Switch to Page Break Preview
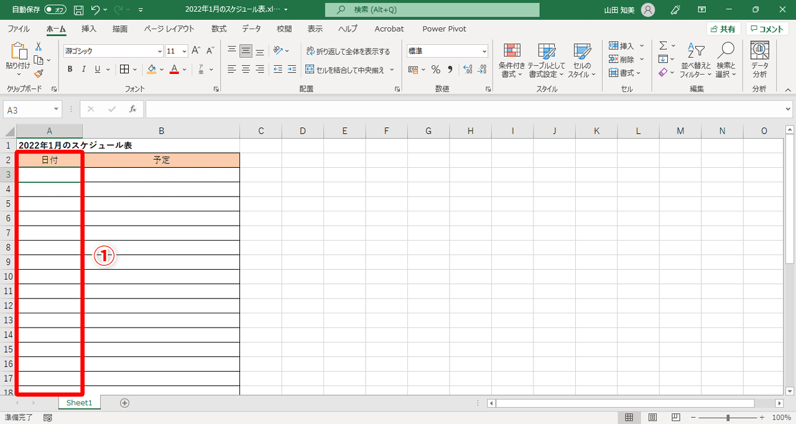The width and height of the screenshot is (796, 424). (x=677, y=418)
